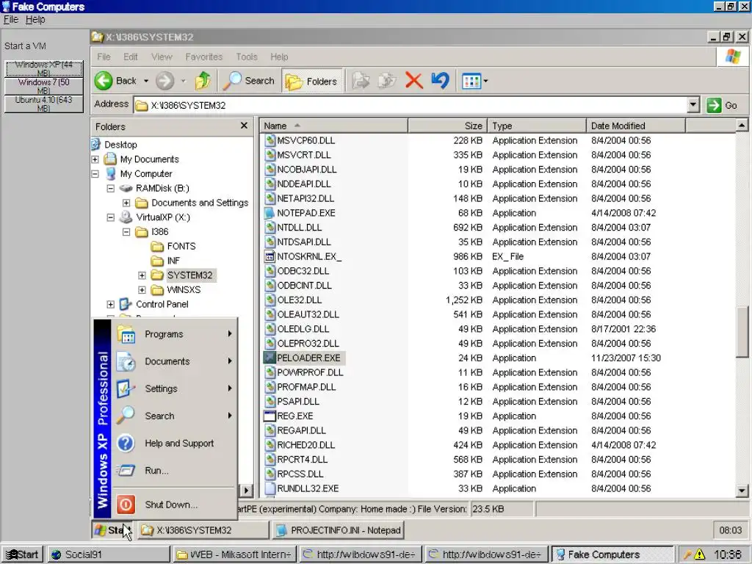Go up one folder level icon
This screenshot has height=564, width=752.
(x=203, y=81)
